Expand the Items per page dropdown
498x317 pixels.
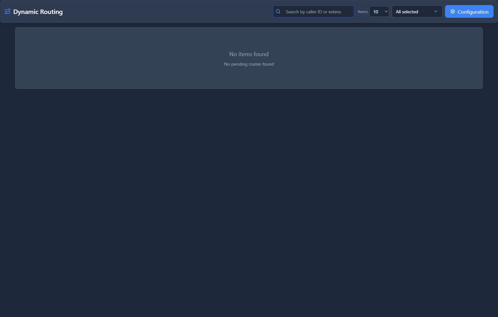379,12
